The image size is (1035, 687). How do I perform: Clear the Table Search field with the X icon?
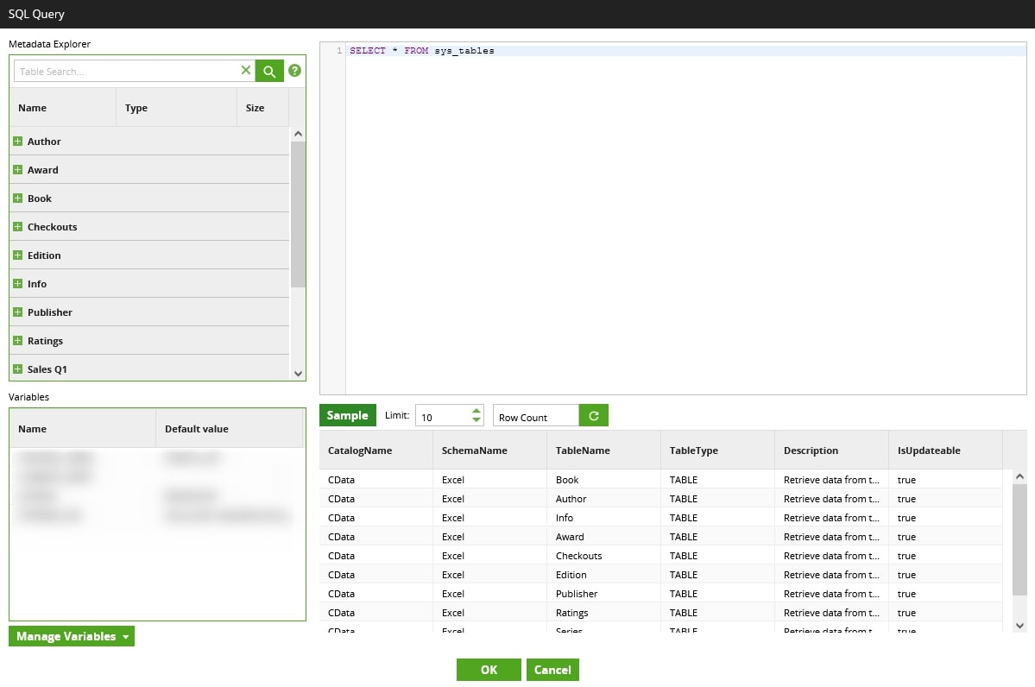click(245, 70)
